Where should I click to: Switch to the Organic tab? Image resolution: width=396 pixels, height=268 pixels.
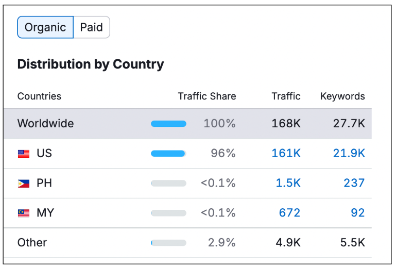click(x=45, y=27)
